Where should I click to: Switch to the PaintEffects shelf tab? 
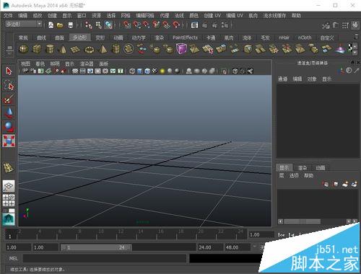point(185,37)
